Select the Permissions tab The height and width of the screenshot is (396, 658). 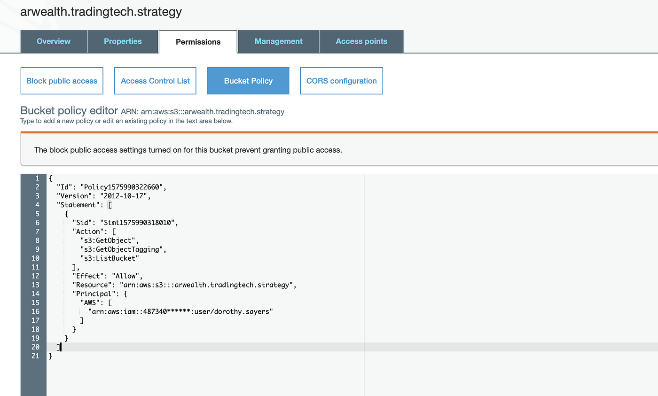pyautogui.click(x=198, y=41)
